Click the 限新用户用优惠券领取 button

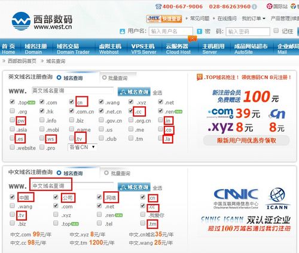(x=246, y=141)
